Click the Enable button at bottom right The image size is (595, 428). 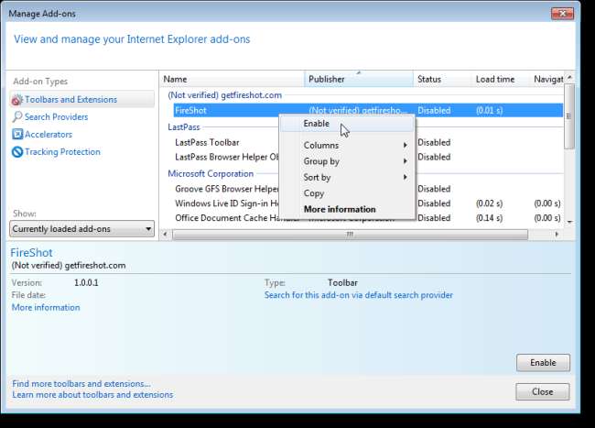(543, 363)
